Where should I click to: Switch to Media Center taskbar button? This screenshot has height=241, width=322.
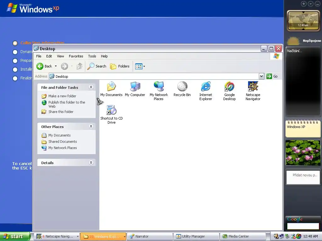tap(243, 237)
